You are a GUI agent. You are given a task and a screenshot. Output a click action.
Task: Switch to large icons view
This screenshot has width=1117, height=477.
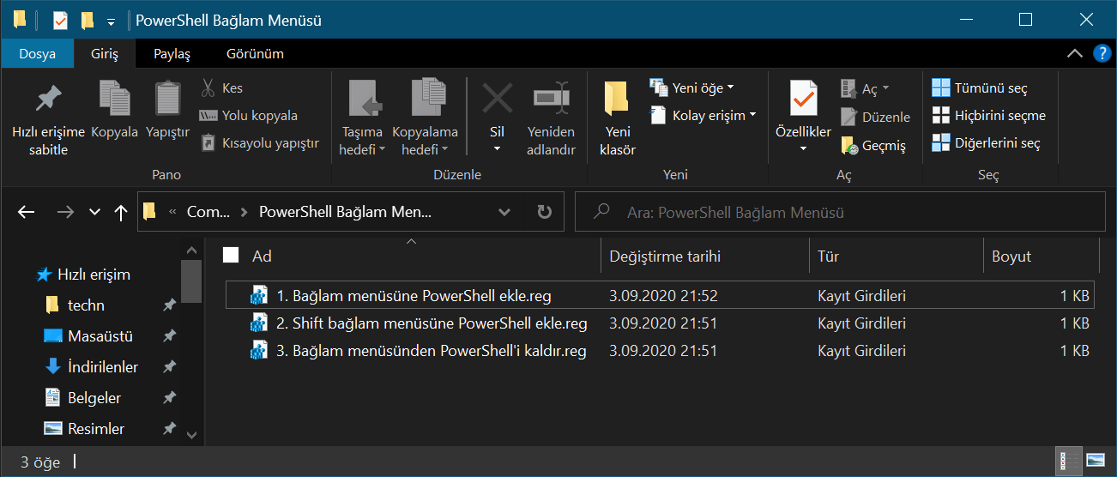[1095, 461]
